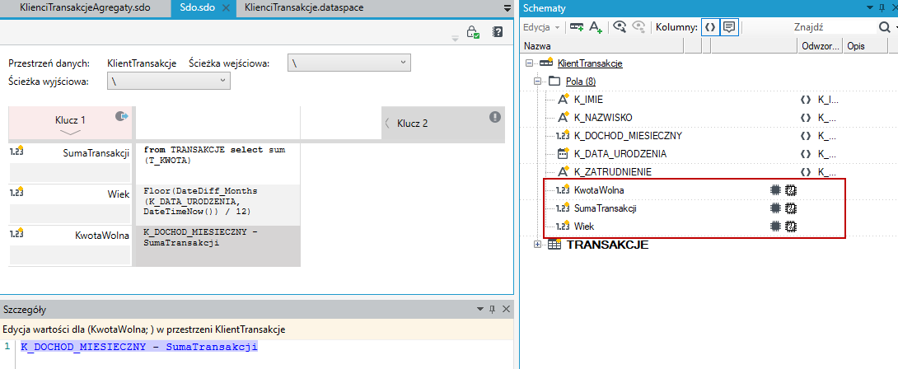Screen dimensions: 898x369
Task: Click the SumaTransakcji row label in grid
Action: [x=96, y=152]
